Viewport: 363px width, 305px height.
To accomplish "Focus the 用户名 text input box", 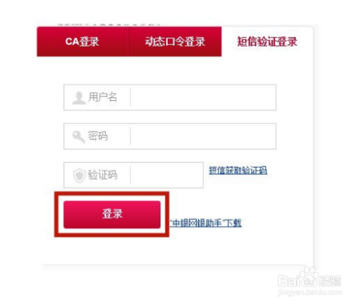I will coord(203,97).
